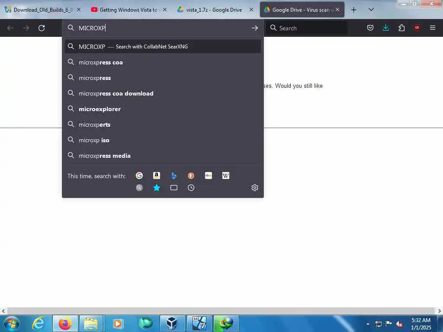Click the horizontal scrollbar left arrow
This screenshot has width=443, height=332.
[x=3, y=311]
